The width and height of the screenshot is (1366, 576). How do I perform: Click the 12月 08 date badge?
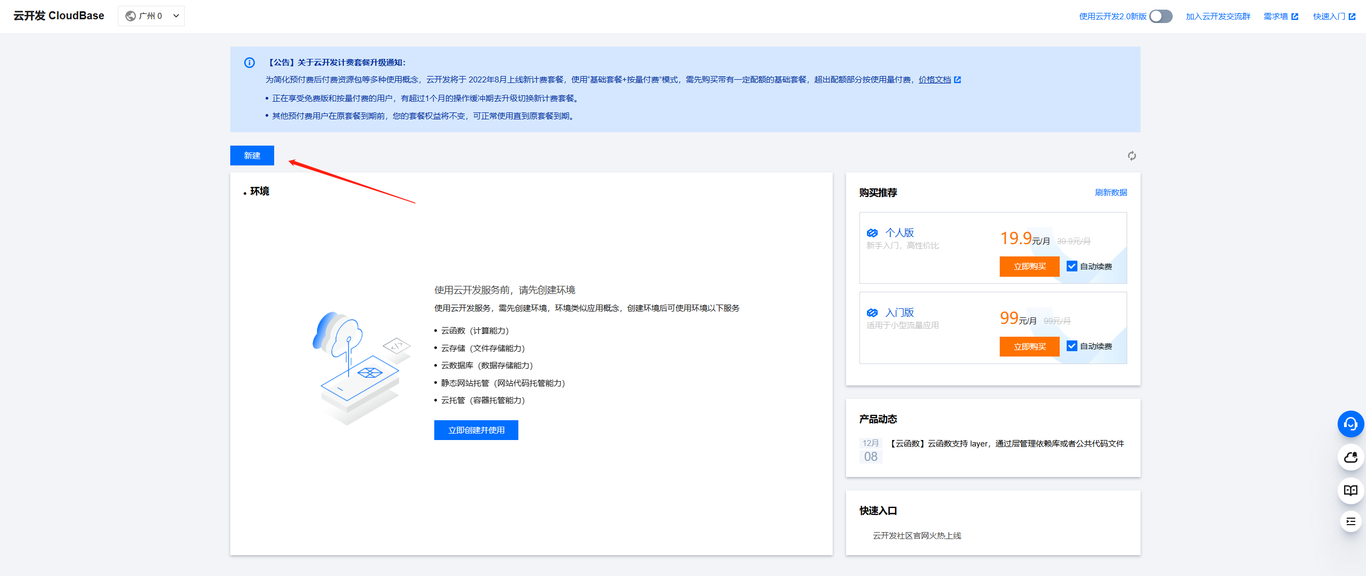[x=871, y=451]
